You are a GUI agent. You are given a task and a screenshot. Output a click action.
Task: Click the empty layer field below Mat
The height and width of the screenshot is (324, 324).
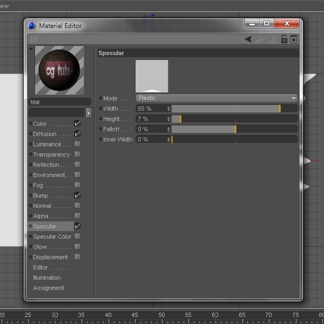57,113
